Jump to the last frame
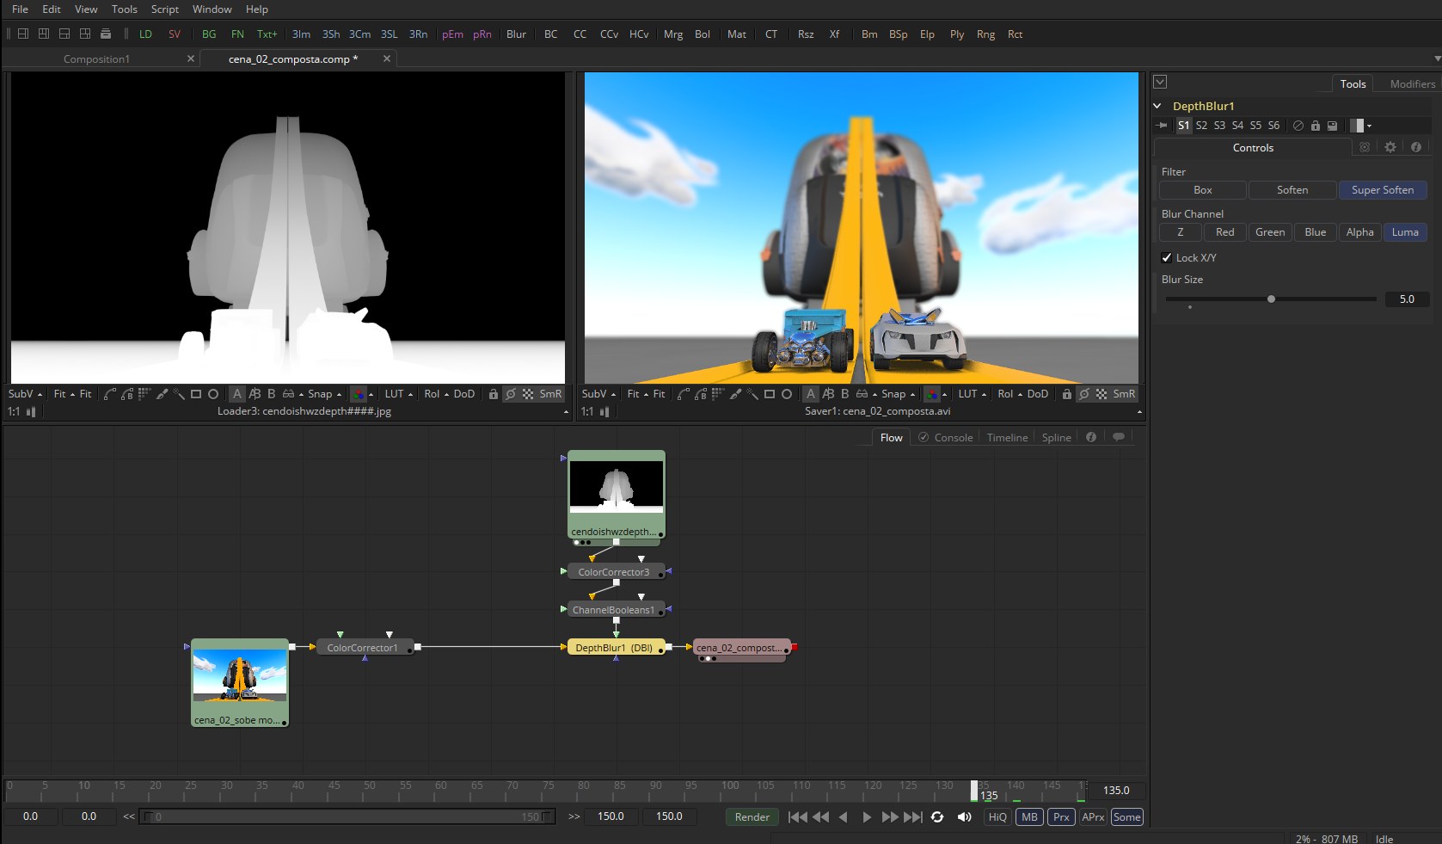The width and height of the screenshot is (1442, 844). pyautogui.click(x=913, y=817)
